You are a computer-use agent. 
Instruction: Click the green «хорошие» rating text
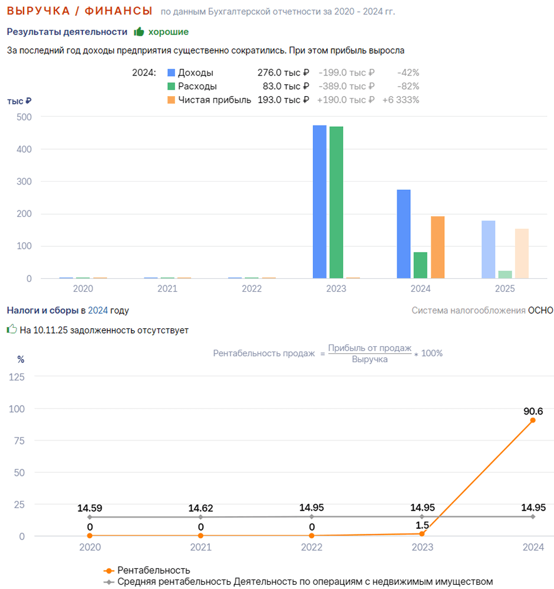click(169, 32)
